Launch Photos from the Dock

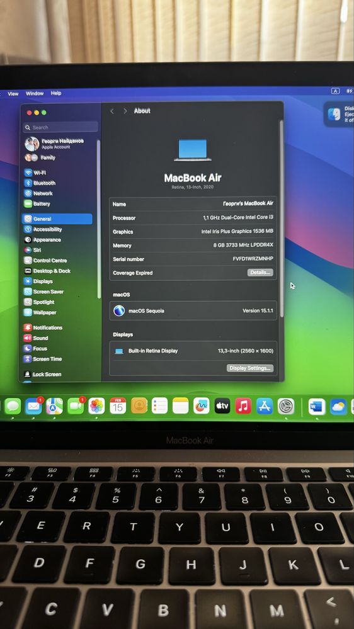[97, 406]
